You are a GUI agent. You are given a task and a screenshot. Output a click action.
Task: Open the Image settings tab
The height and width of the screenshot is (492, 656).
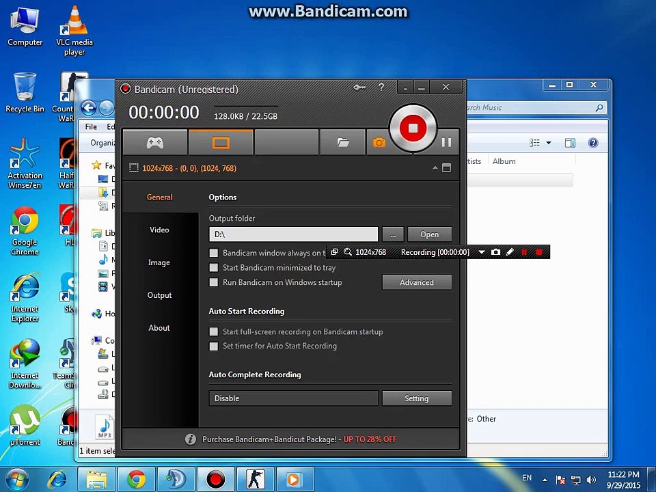click(159, 262)
